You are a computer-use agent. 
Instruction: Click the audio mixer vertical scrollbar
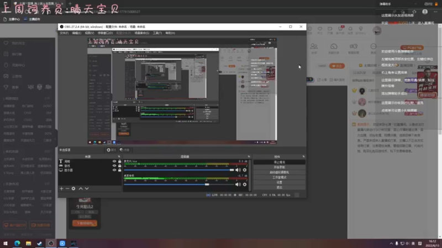coord(250,174)
